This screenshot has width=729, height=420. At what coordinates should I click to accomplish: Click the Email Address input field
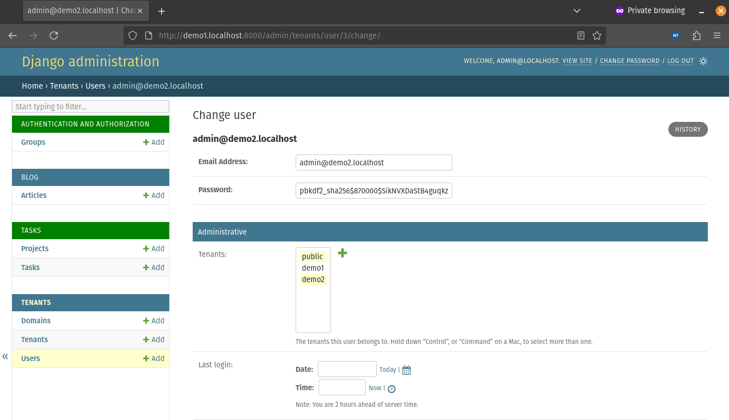[x=373, y=163]
